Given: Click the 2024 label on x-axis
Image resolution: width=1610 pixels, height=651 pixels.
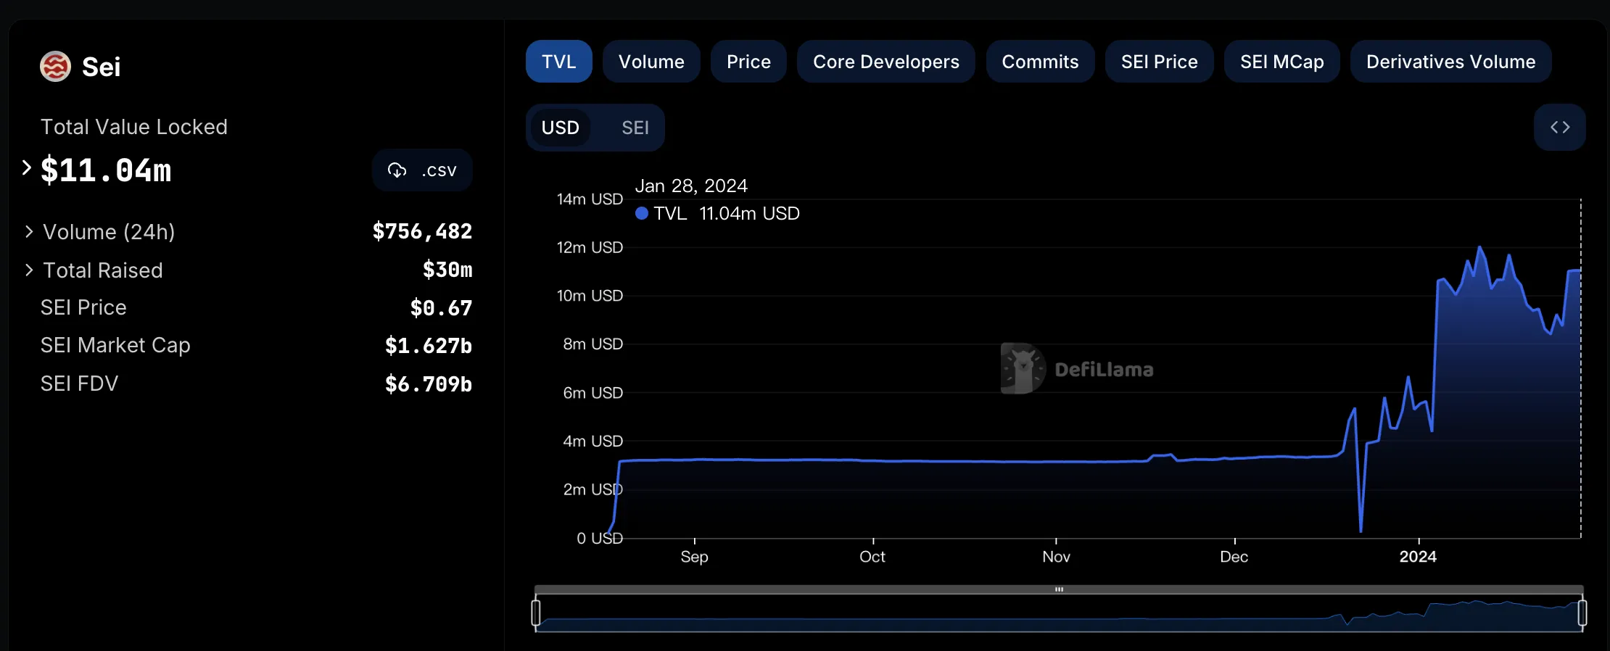Looking at the screenshot, I should coord(1418,557).
